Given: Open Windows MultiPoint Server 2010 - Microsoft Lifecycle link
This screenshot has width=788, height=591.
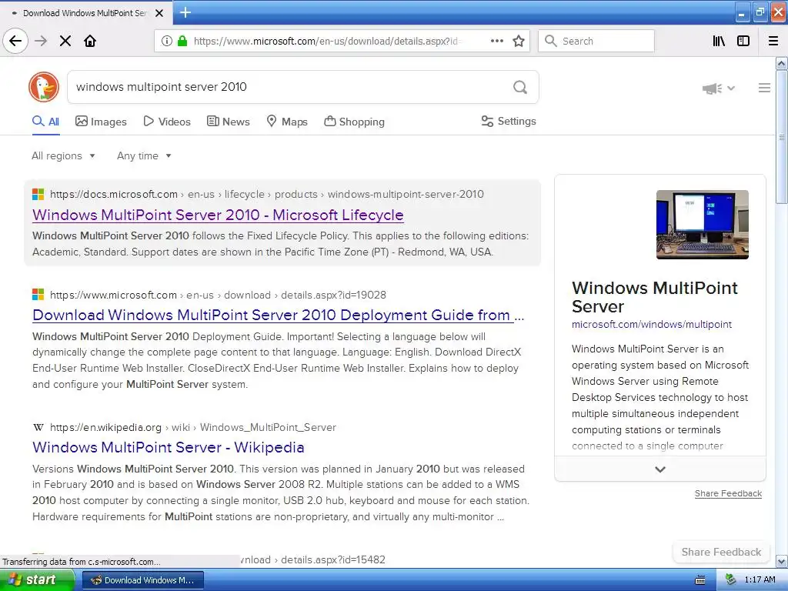Looking at the screenshot, I should pos(218,215).
